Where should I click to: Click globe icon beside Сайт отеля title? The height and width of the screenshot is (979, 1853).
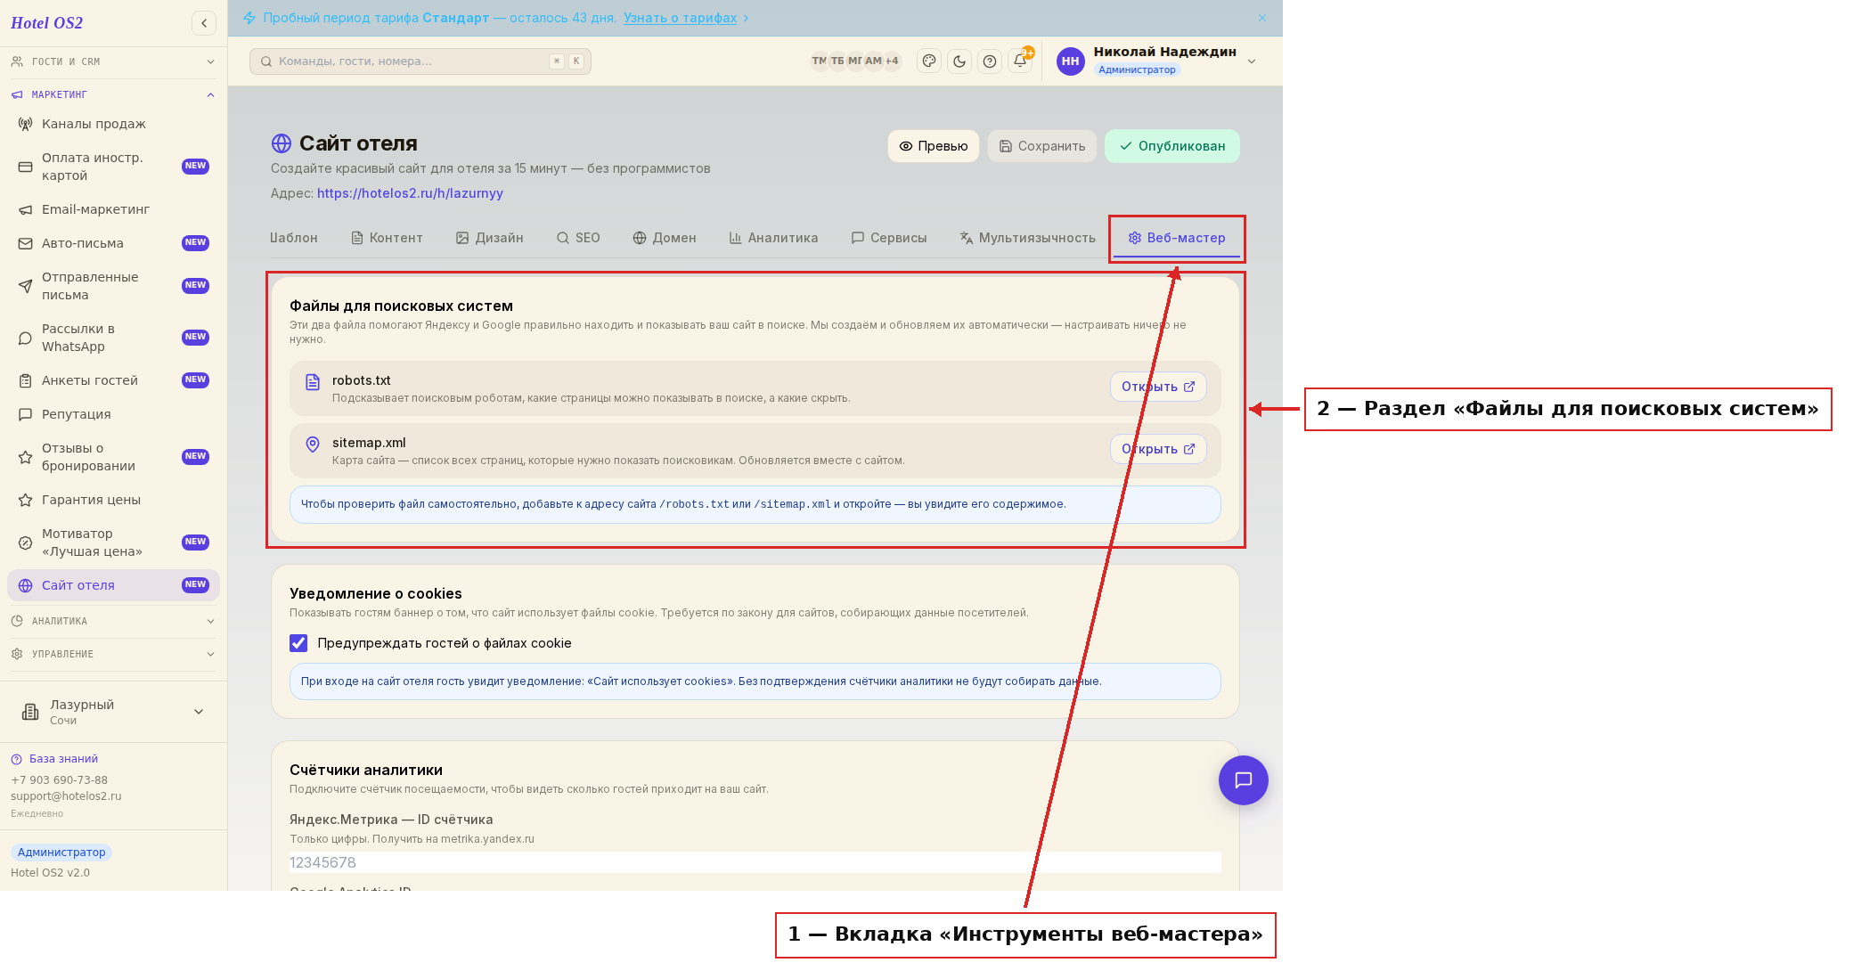[282, 143]
